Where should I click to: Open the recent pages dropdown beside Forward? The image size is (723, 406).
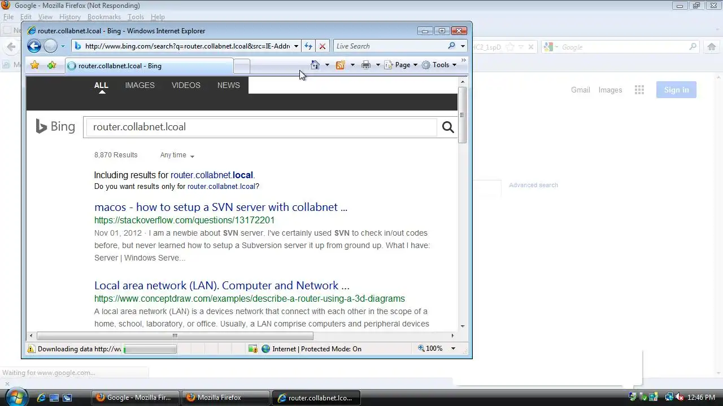pyautogui.click(x=63, y=46)
